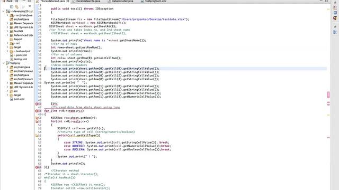The height and width of the screenshot is (190, 339).
Task: Click yellow overview ruler marker near line 49
Action: pyautogui.click(x=328, y=115)
